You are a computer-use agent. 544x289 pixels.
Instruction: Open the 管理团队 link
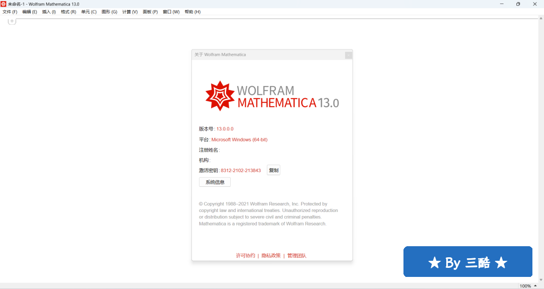coord(297,256)
